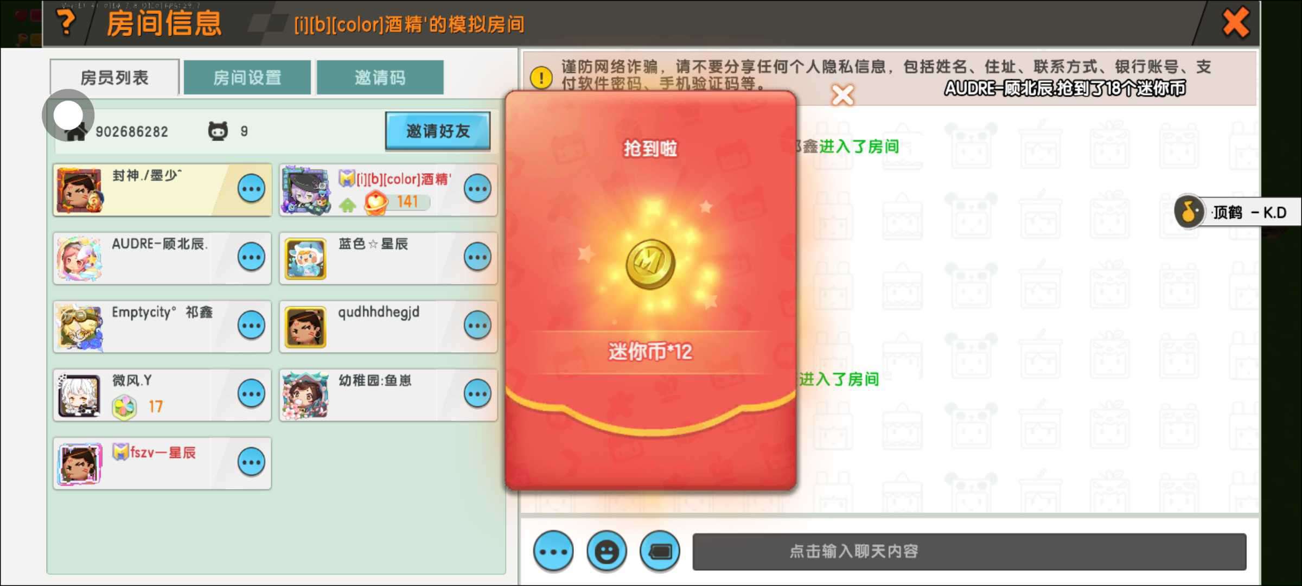Open more options for fszv一星辰
Viewport: 1302px width, 586px height.
tap(251, 462)
